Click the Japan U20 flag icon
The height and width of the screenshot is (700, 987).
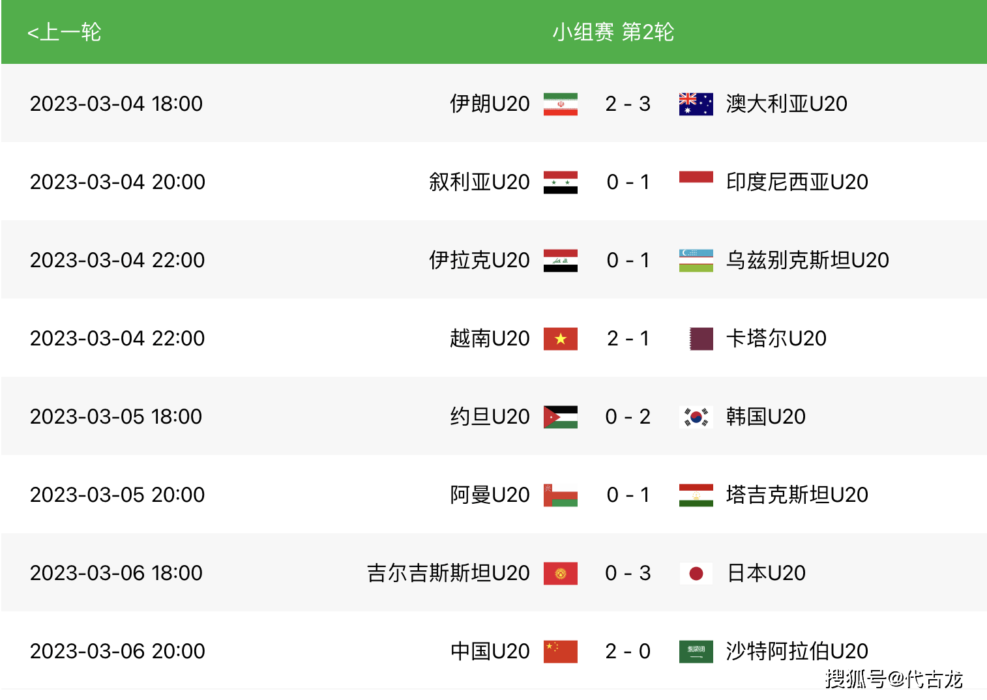tap(696, 574)
